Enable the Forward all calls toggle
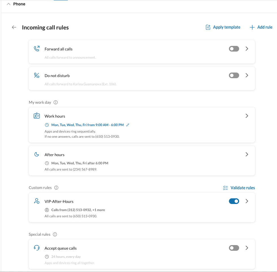This screenshot has height=272, width=277. click(x=234, y=49)
